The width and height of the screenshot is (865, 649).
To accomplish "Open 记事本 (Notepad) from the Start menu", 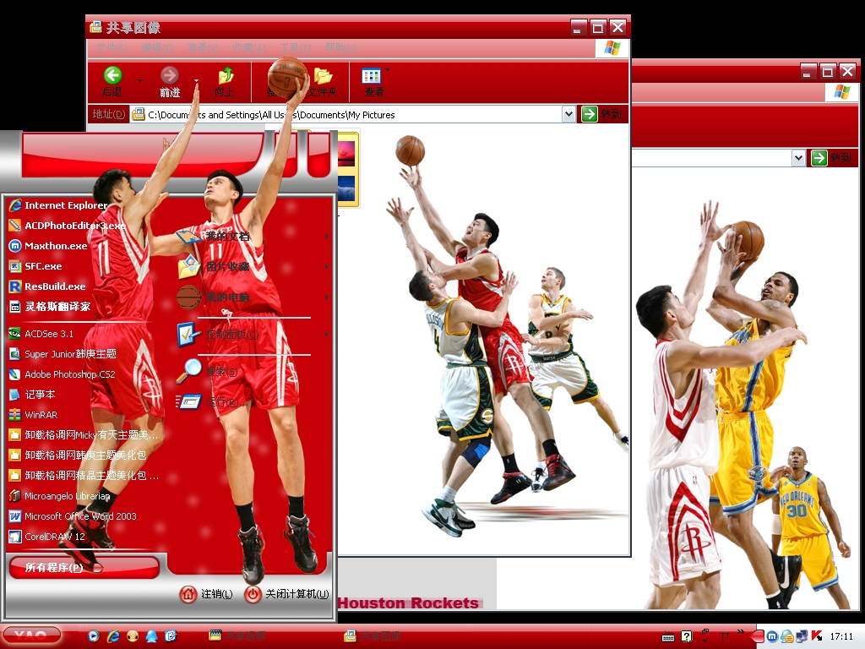I will (32, 395).
